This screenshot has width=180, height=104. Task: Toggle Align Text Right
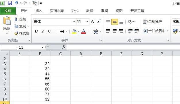(121, 31)
